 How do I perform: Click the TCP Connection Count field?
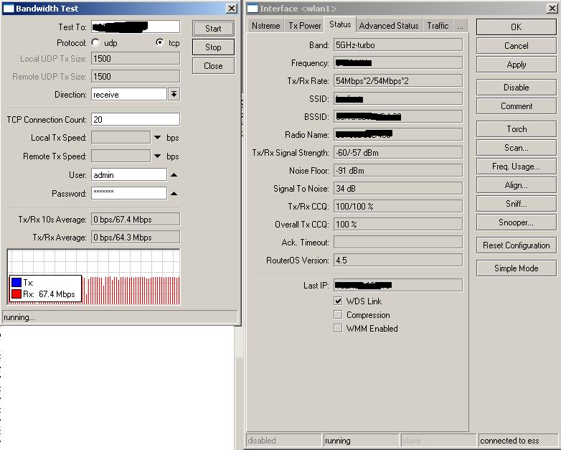click(136, 120)
